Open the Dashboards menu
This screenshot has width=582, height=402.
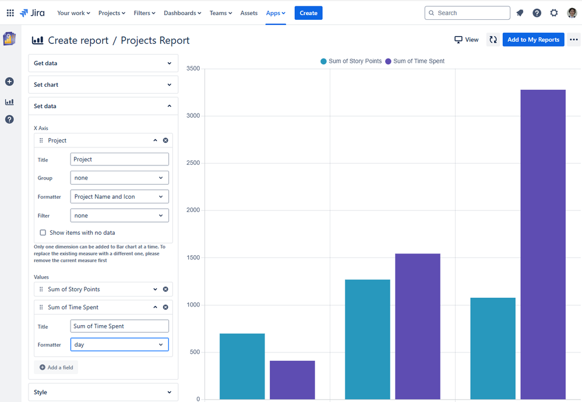tap(182, 13)
